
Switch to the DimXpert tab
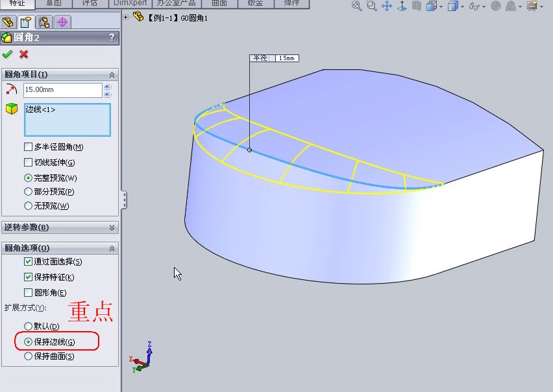click(130, 3)
